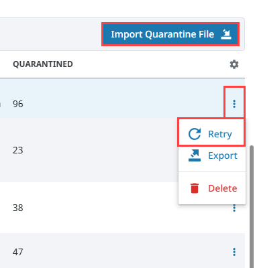Click the red trash can icon

[195, 188]
